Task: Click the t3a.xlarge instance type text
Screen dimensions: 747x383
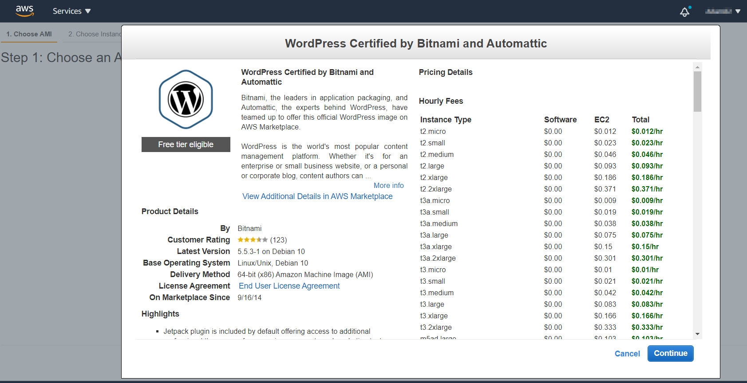Action: click(x=436, y=246)
